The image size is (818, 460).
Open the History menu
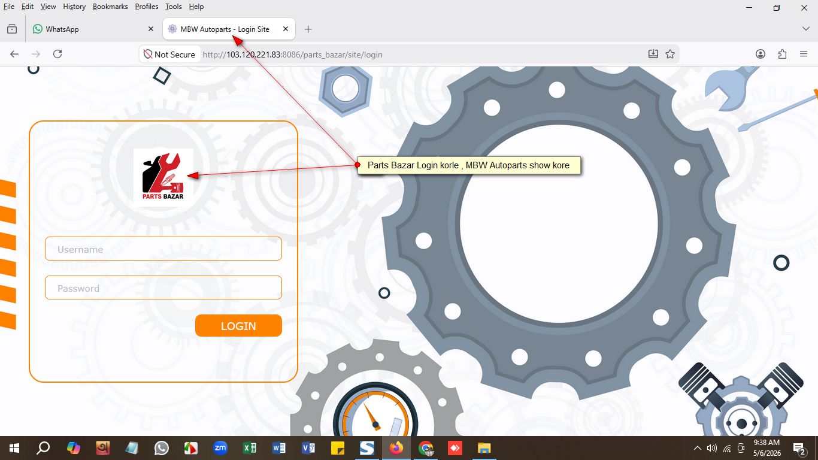(x=74, y=7)
